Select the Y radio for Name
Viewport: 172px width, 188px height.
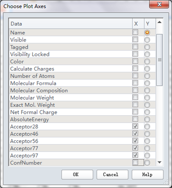[x=147, y=32]
